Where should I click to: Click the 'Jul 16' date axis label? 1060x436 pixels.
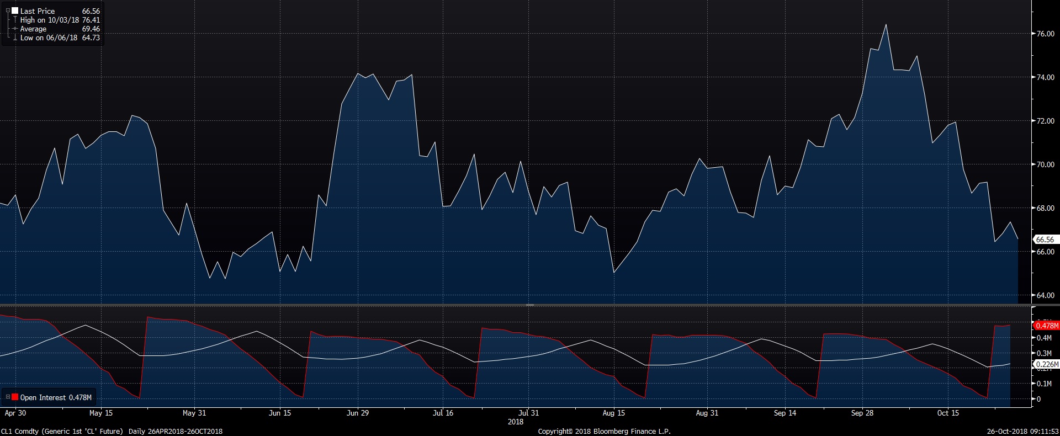[x=443, y=413]
